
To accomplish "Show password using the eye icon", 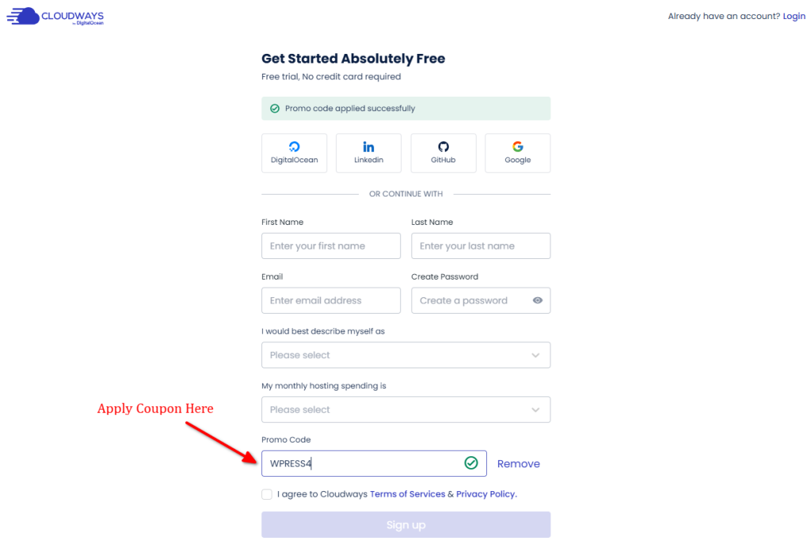I will coord(538,301).
